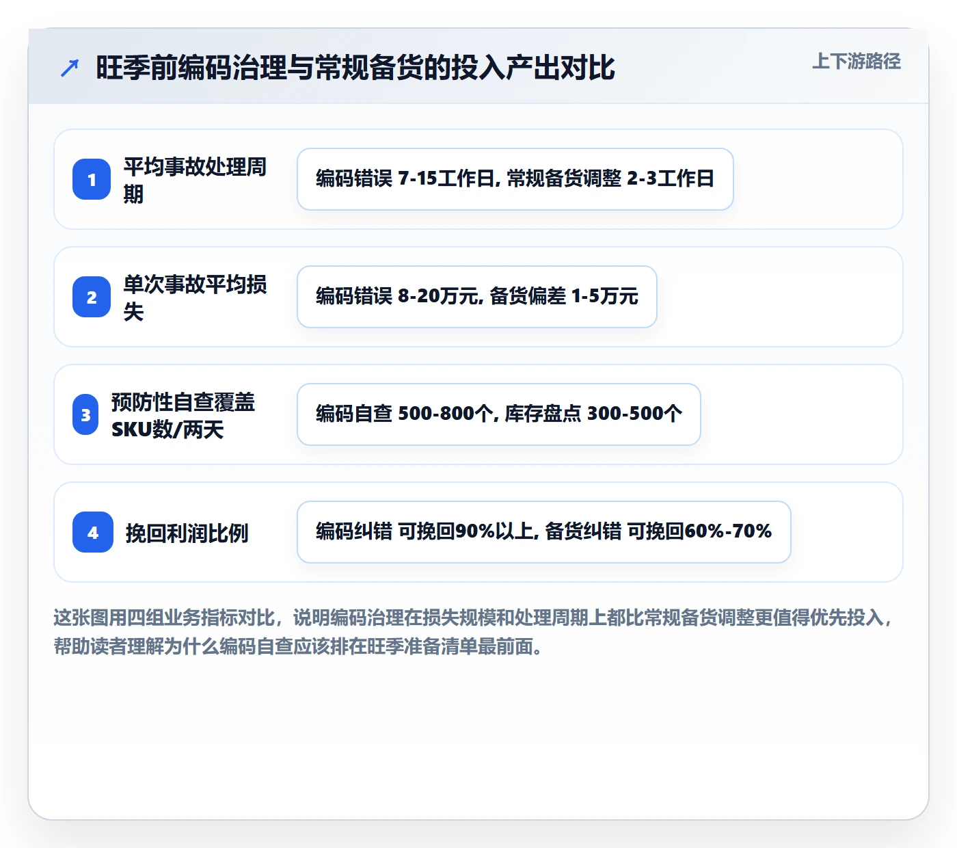Click the value box 编码自查 500-800个
Image resolution: width=957 pixels, height=848 pixels.
click(499, 414)
